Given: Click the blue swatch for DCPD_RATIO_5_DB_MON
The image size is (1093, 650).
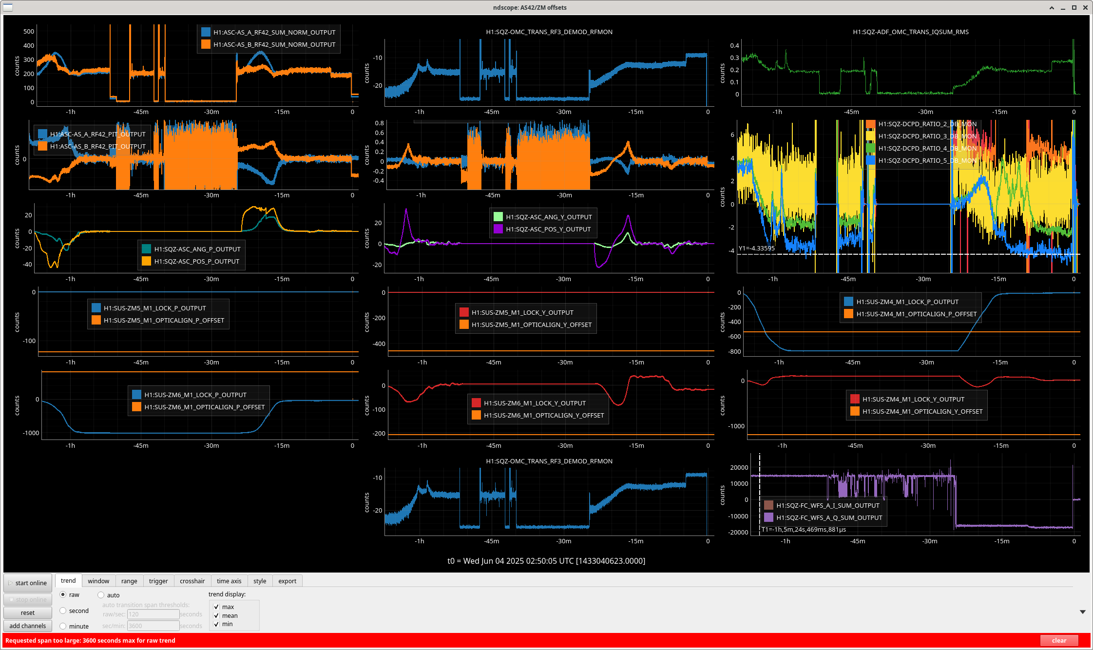Looking at the screenshot, I should [870, 160].
